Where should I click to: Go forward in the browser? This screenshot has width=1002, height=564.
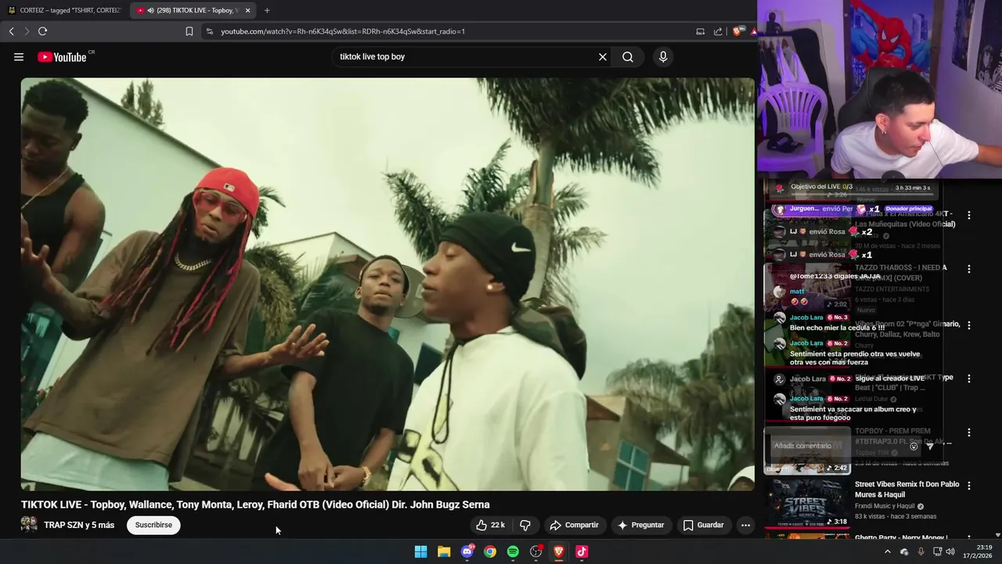[26, 31]
